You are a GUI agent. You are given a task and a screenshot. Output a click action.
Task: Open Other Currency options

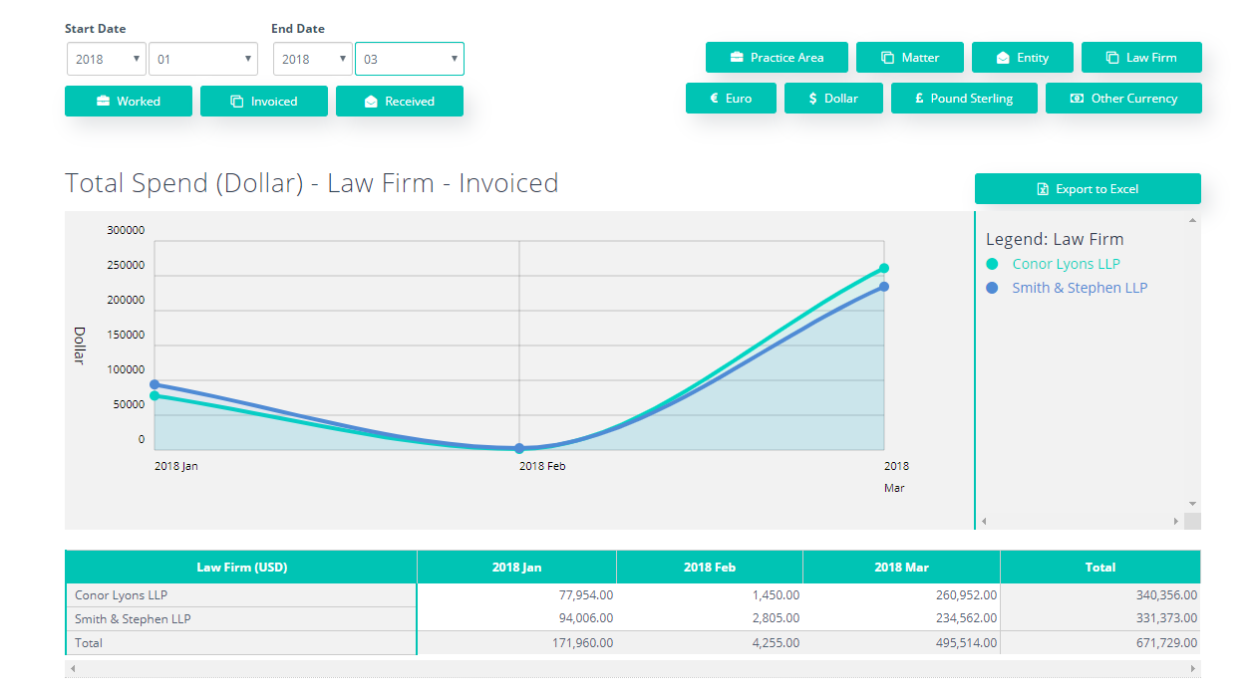pos(1122,98)
